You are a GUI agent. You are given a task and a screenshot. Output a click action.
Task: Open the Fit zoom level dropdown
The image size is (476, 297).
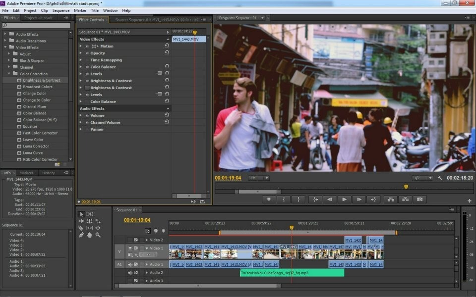[x=259, y=178]
